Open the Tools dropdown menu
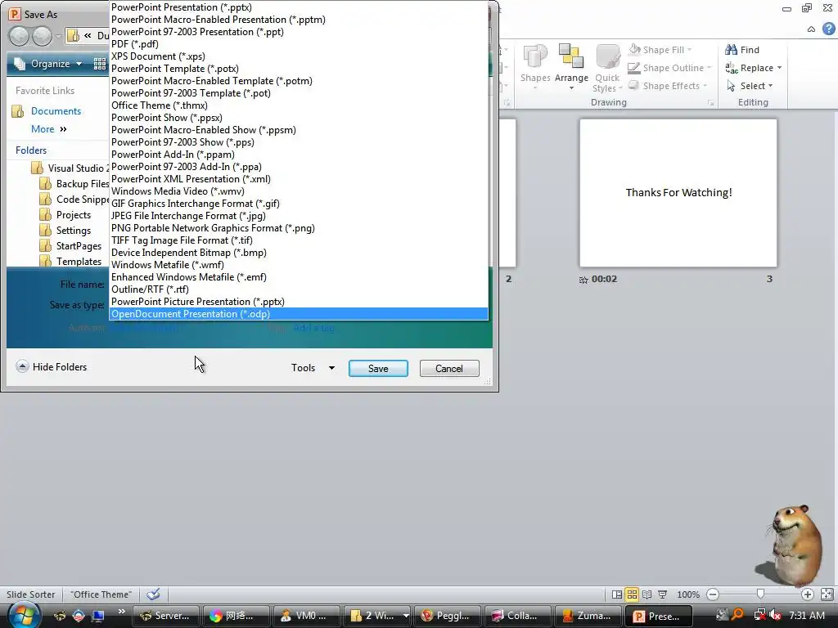838x628 pixels. (313, 368)
